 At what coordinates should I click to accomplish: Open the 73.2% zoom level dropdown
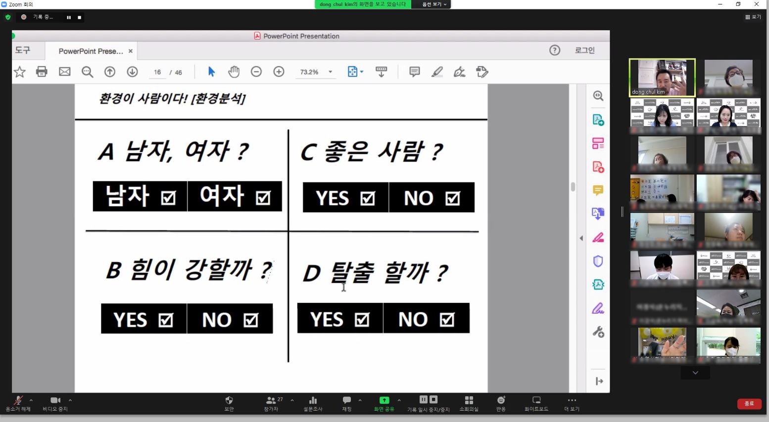[x=330, y=72]
